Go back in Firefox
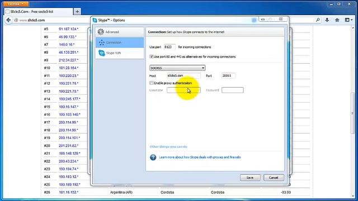Viewport: 358px width, 201px height. (8, 20)
